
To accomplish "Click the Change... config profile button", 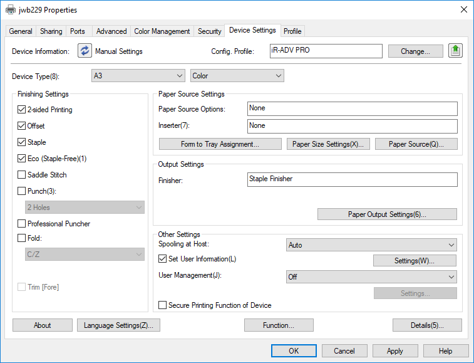I will click(x=415, y=51).
